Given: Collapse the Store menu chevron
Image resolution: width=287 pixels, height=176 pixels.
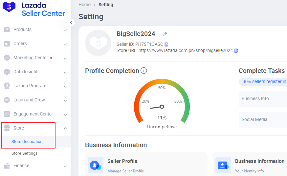Looking at the screenshot, I should [x=65, y=128].
